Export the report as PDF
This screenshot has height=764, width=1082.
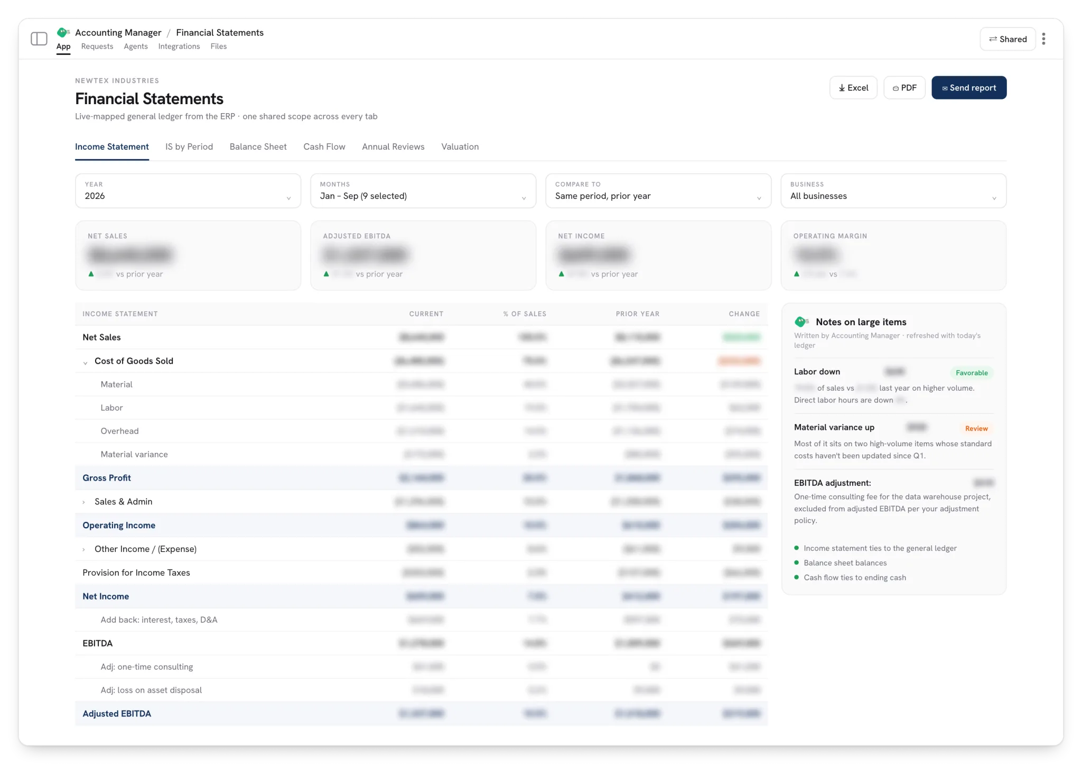904,88
